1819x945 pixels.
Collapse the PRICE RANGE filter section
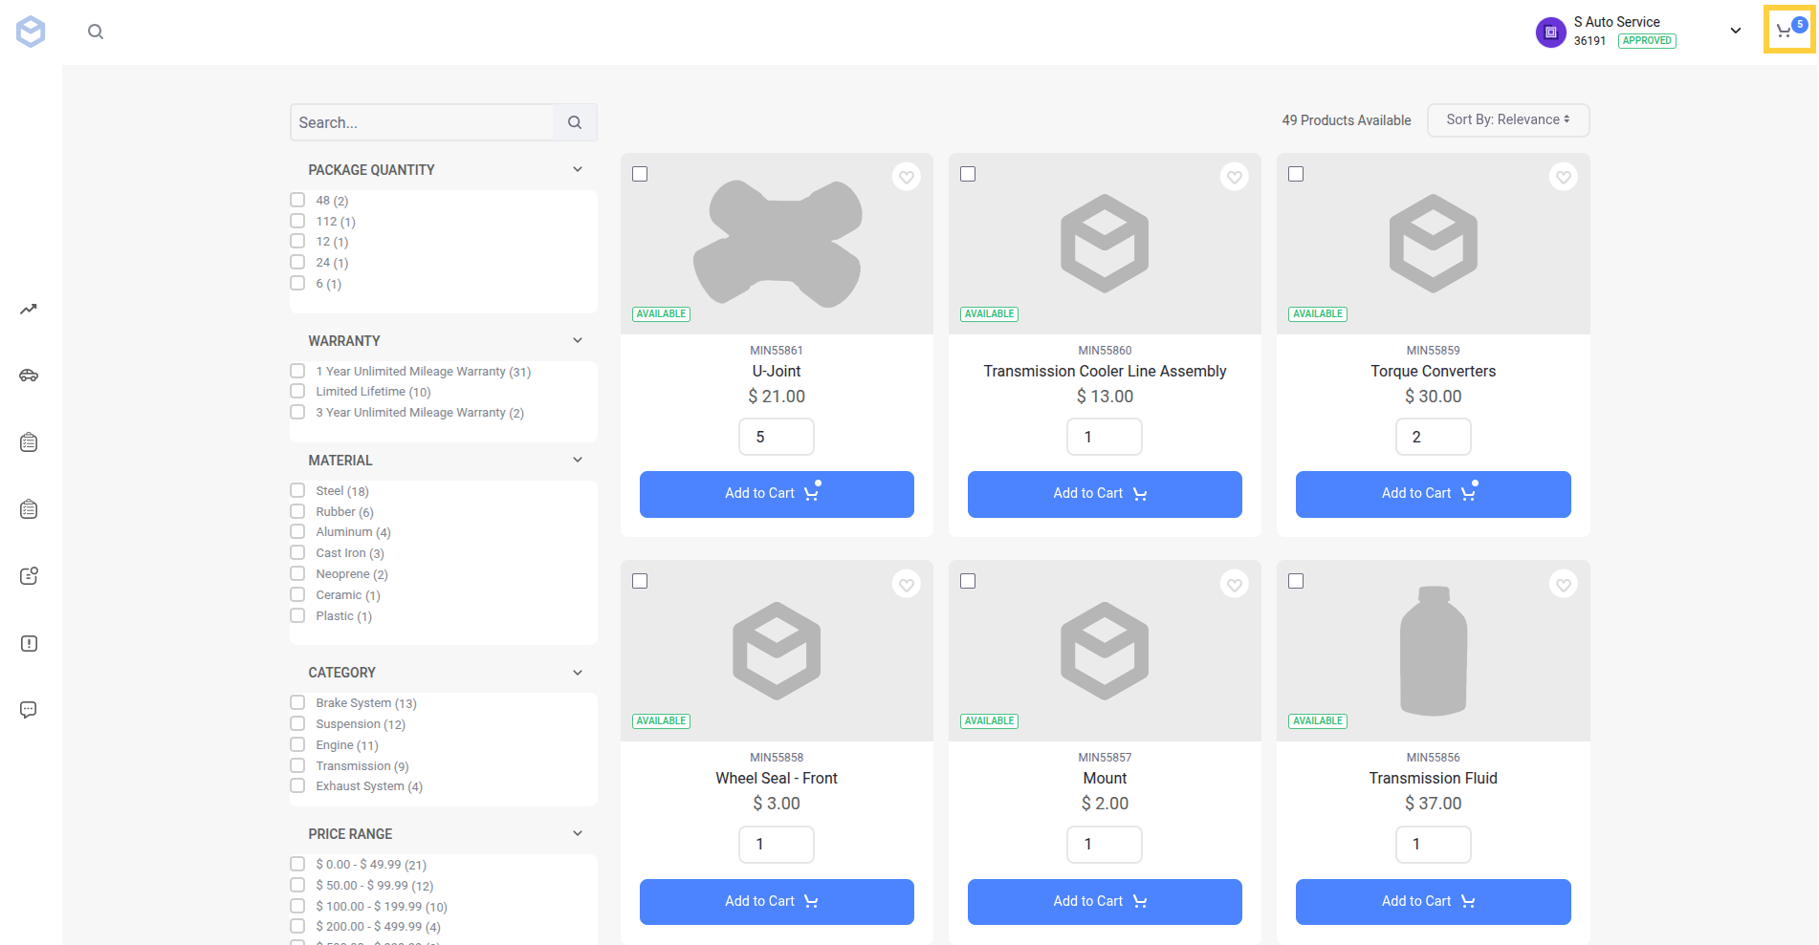click(x=578, y=833)
